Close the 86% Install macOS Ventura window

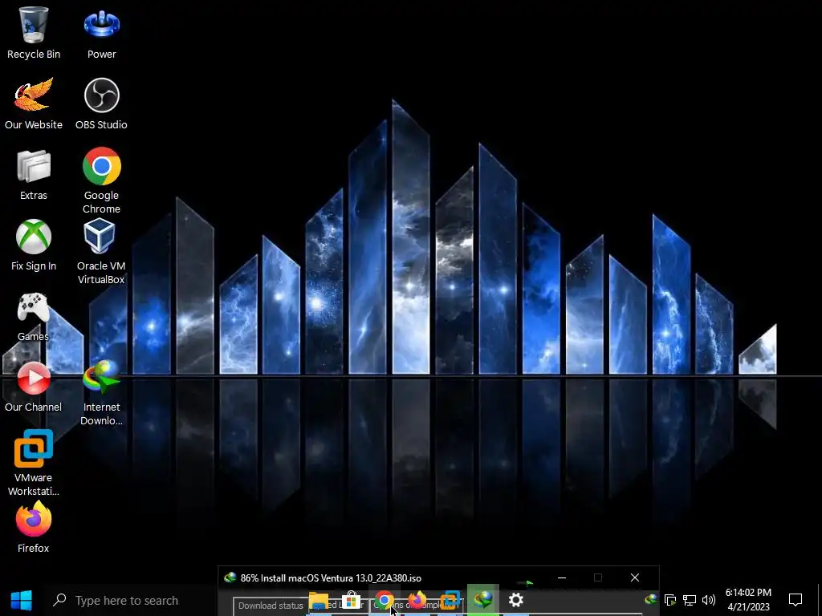pos(635,577)
